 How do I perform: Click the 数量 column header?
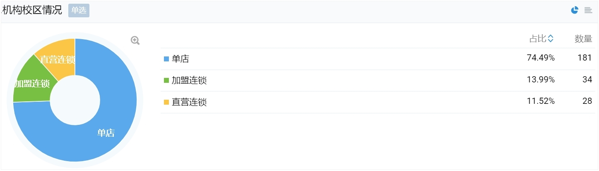pos(583,39)
